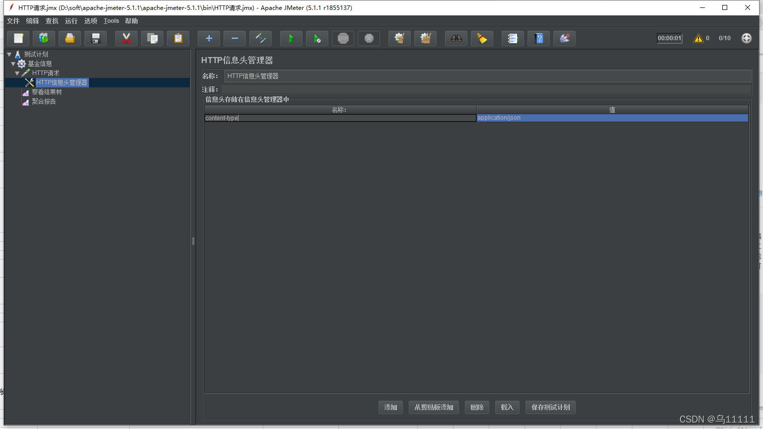Stop the running test with Stop icon
The image size is (763, 429).
pos(343,38)
